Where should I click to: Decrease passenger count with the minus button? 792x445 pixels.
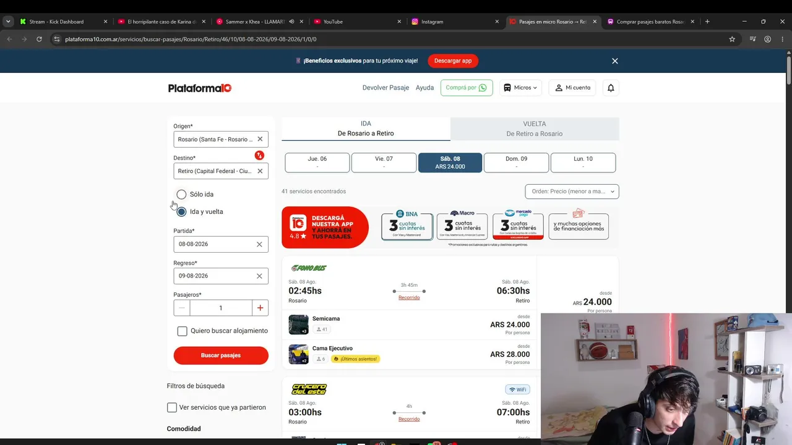click(181, 308)
